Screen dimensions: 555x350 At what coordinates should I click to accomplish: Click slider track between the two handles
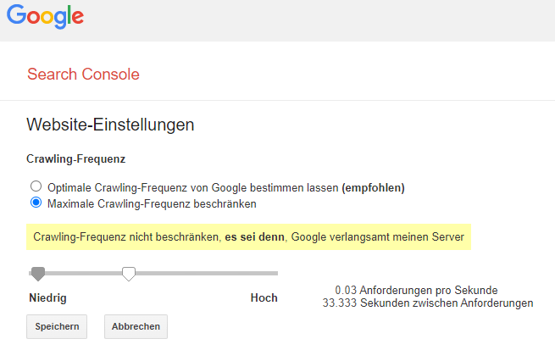[83, 273]
